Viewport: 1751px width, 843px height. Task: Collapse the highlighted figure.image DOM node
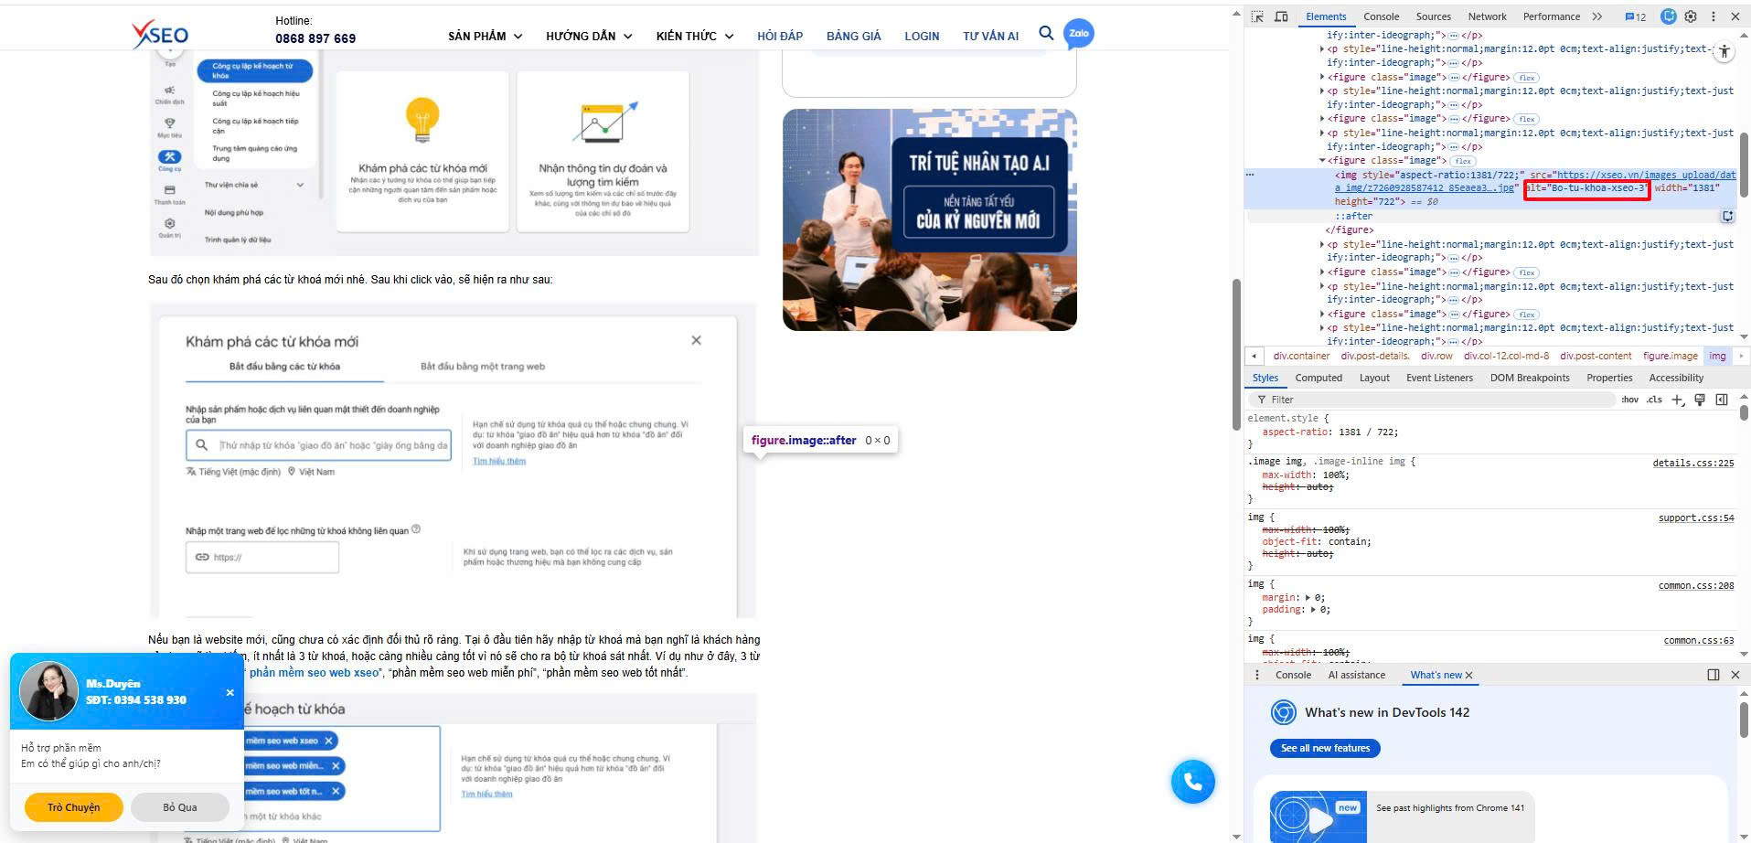click(1323, 160)
